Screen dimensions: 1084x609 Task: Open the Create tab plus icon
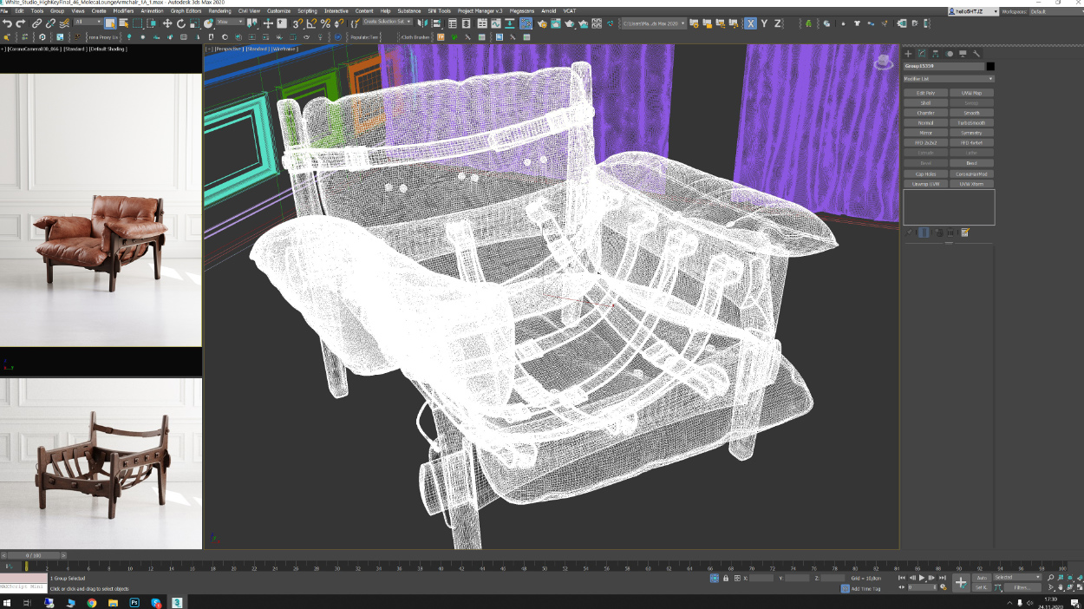(x=908, y=54)
